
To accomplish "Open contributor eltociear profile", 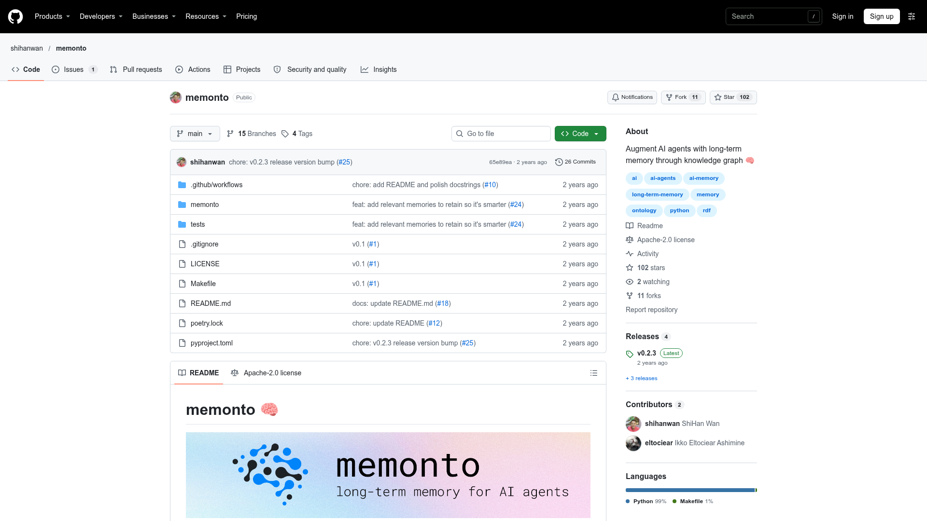I will pyautogui.click(x=659, y=443).
